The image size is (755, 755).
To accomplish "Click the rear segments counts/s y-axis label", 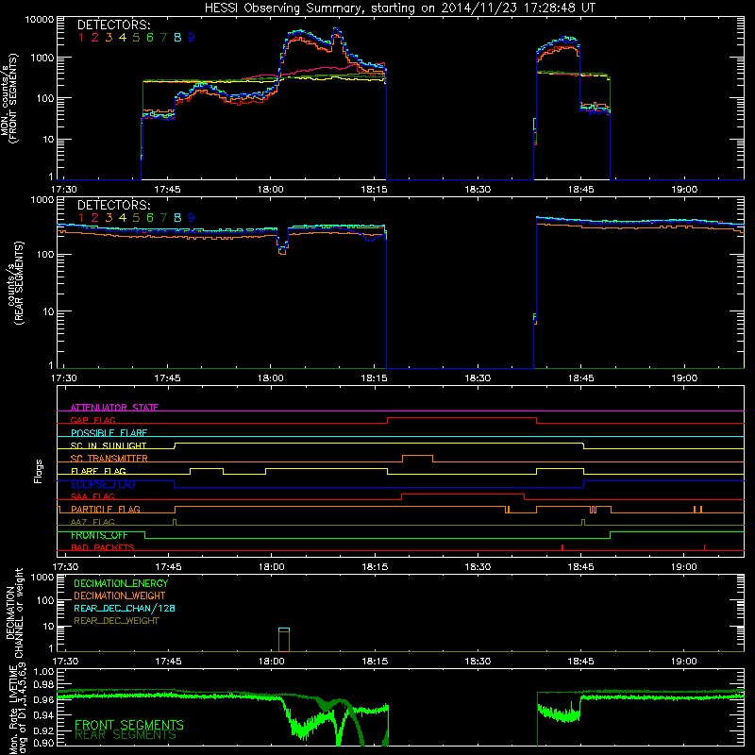I will point(15,283).
